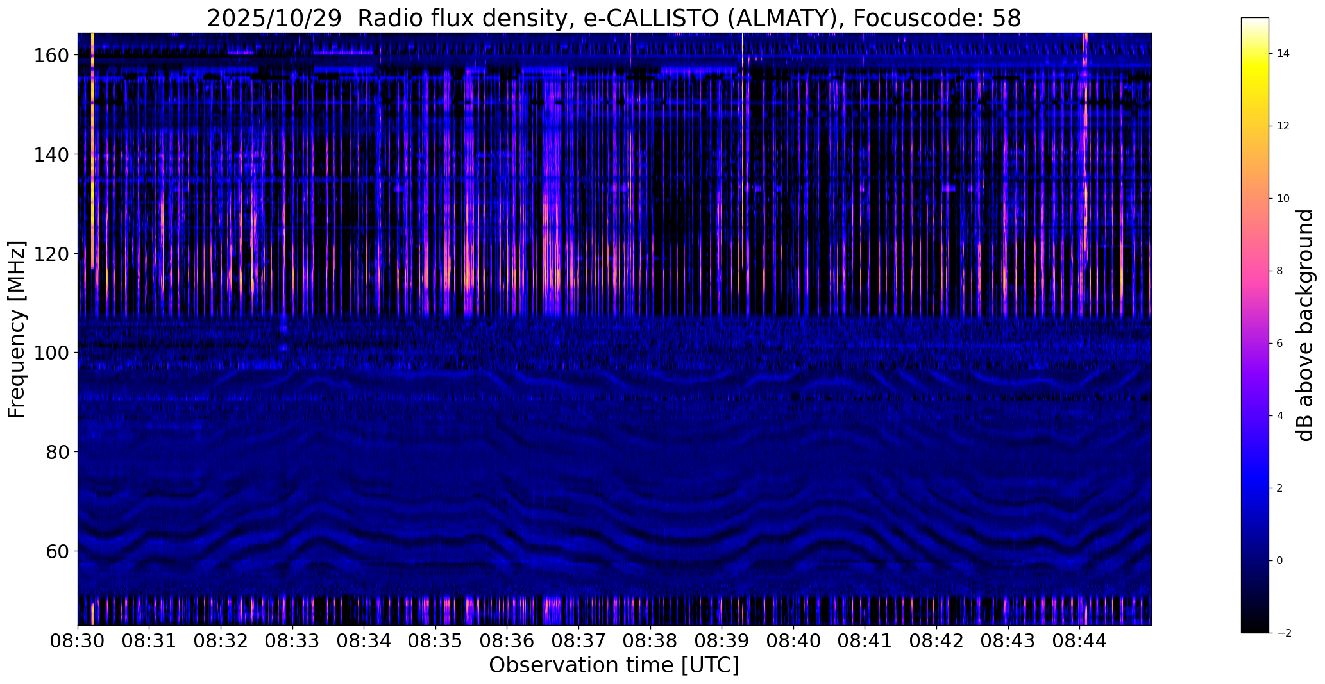Screen dimensions: 1325x684
Task: Click the 'dB above background' colorbar label
Action: 1305,325
